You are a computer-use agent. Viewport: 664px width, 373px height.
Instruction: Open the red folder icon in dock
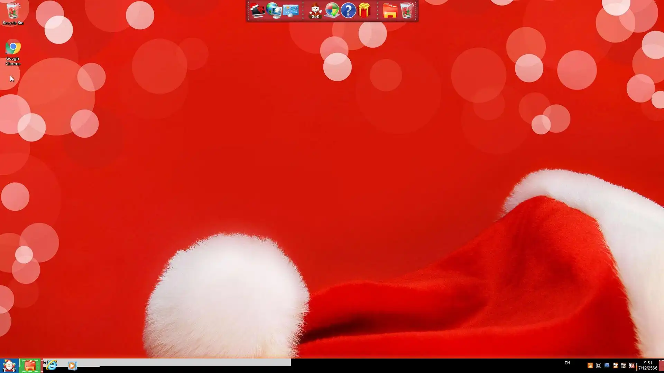pos(390,11)
